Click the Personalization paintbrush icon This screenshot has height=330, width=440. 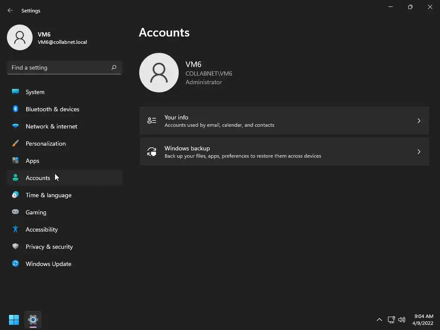[15, 144]
